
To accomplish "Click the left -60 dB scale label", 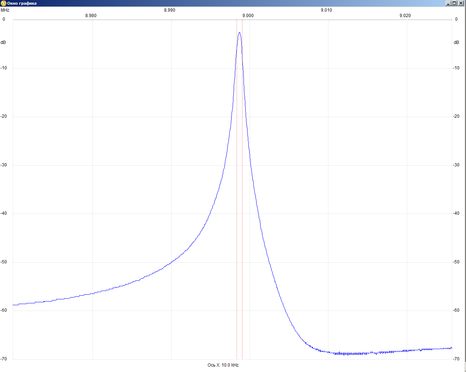I will click(4, 310).
